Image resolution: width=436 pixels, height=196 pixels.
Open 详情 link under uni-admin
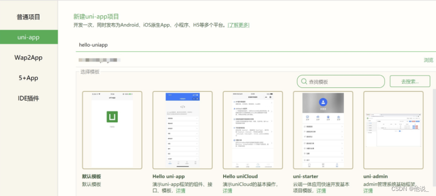click(368, 191)
